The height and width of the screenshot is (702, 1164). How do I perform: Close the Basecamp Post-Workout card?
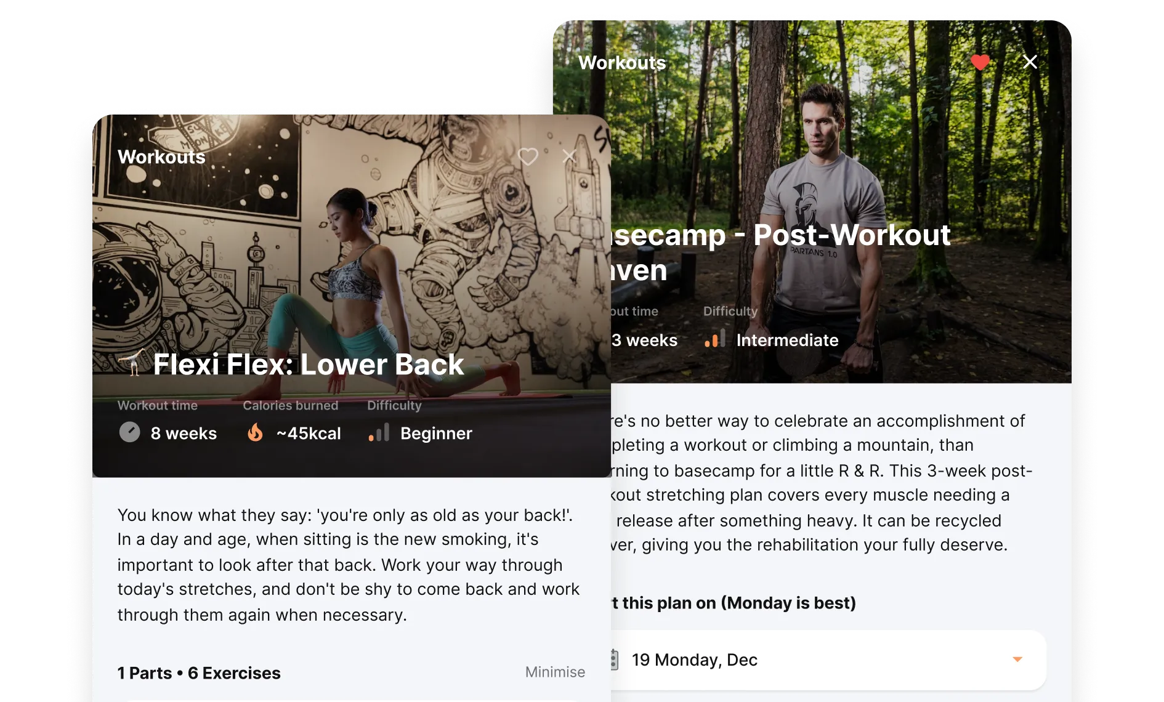tap(1030, 62)
